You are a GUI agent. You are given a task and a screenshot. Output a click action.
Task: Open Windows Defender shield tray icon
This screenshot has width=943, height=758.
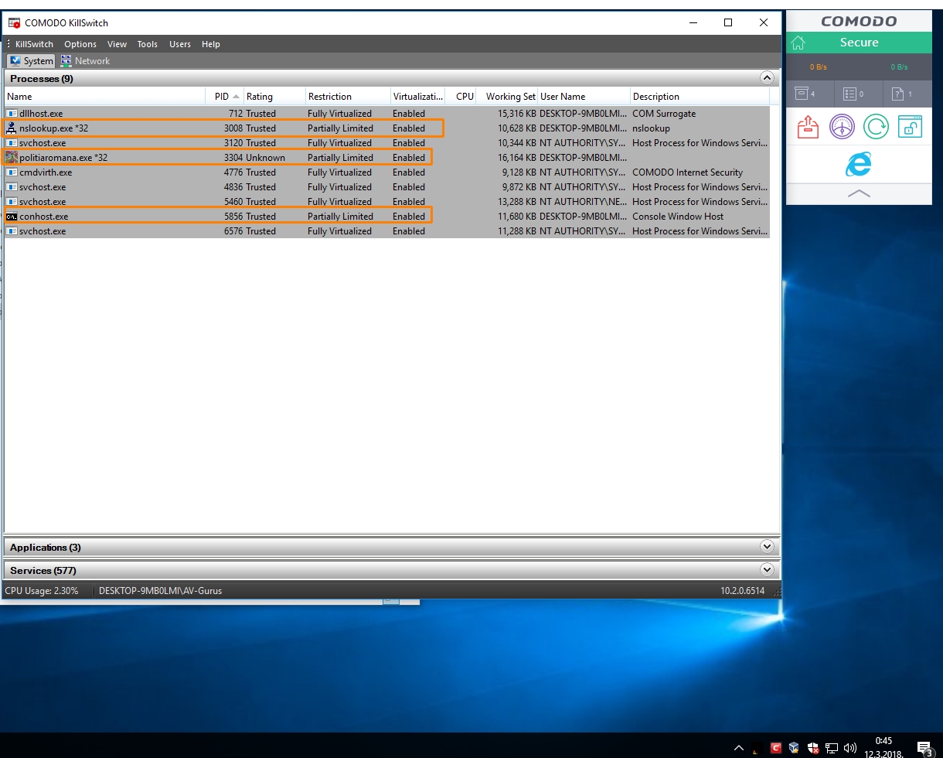tap(812, 748)
